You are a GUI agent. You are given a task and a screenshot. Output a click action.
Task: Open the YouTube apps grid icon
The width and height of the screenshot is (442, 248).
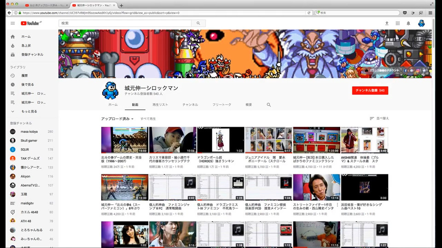point(397,23)
